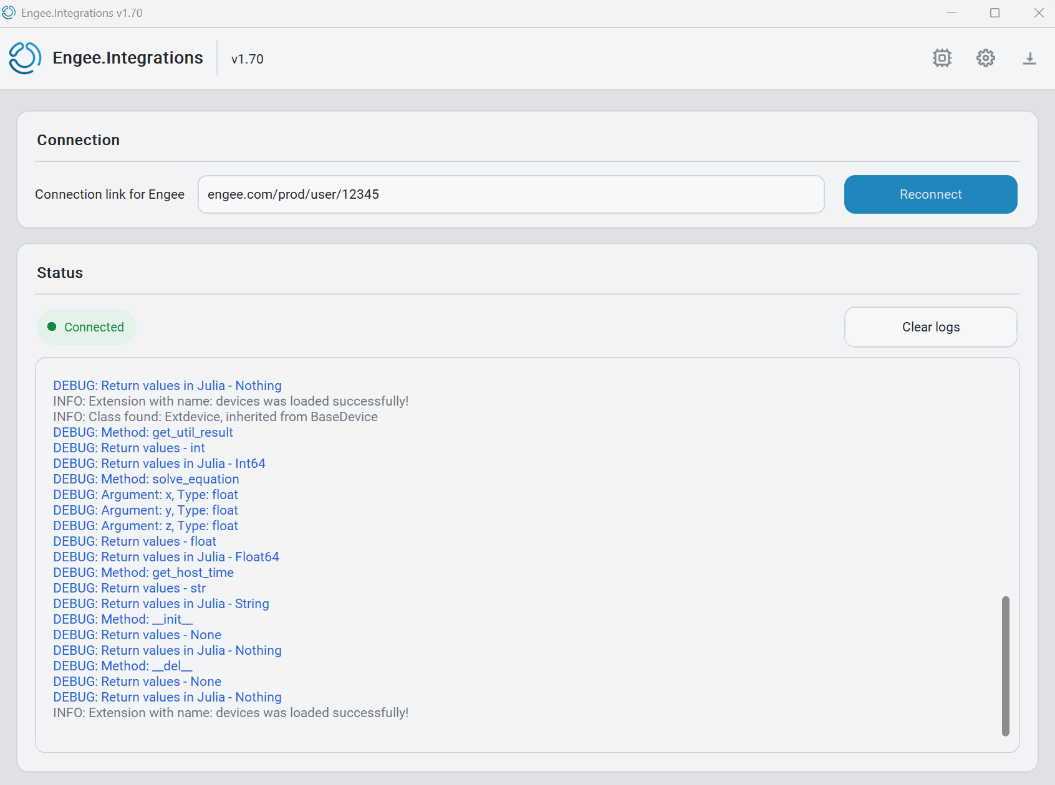The height and width of the screenshot is (785, 1055).
Task: Click log line 'DEBUG: Return values in Julia - Float64'
Action: point(166,557)
